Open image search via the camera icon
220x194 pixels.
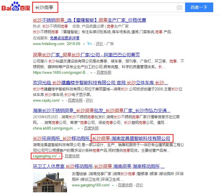click(179, 8)
